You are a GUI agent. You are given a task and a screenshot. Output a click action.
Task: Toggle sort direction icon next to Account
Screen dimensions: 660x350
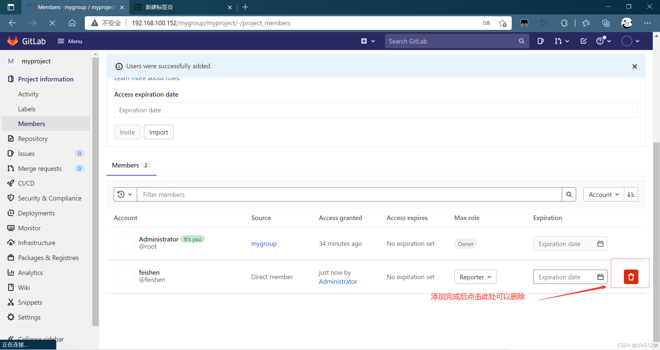631,195
